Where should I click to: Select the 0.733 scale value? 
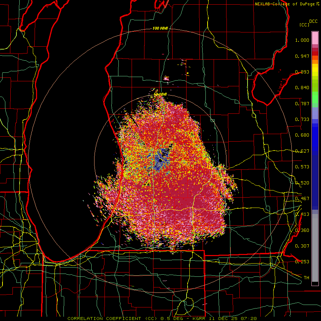[302, 119]
